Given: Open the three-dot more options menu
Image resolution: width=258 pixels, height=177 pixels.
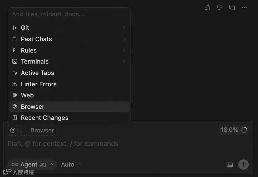Looking at the screenshot, I should pyautogui.click(x=244, y=7).
